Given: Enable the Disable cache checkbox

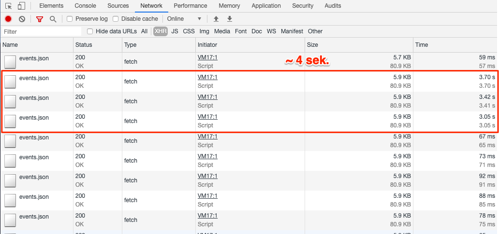Looking at the screenshot, I should (116, 19).
